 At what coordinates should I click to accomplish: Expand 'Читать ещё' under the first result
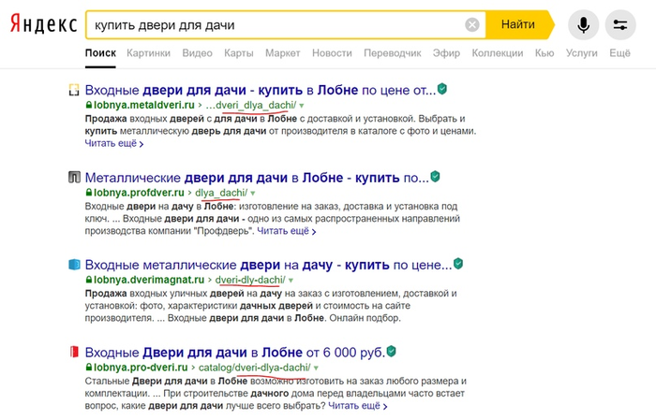tap(114, 144)
